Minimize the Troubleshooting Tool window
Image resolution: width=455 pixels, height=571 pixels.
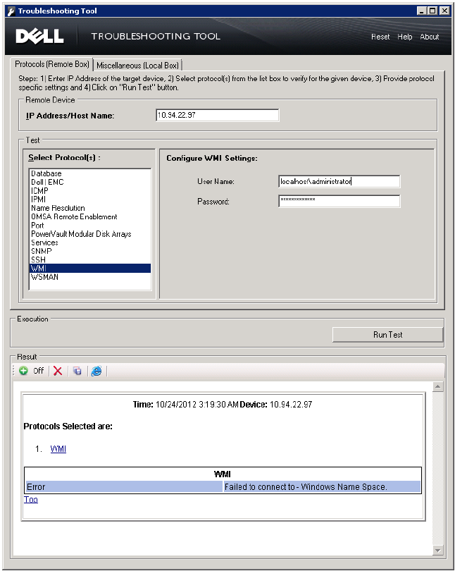coord(421,11)
